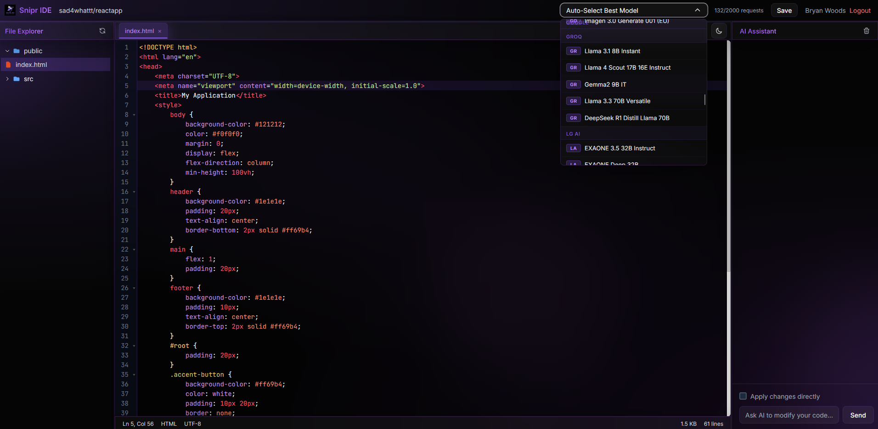Screen dimensions: 878x429
Task: Click the GR badge for Llama 3.1 8B Instant
Action: [x=573, y=51]
